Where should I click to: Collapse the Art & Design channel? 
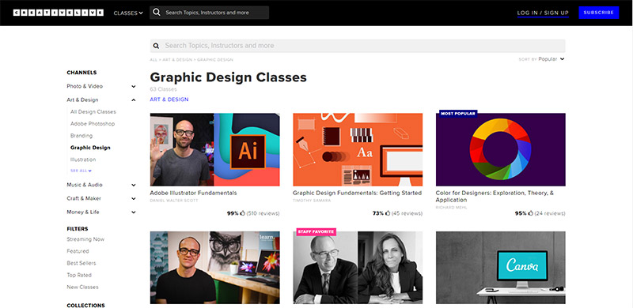134,100
